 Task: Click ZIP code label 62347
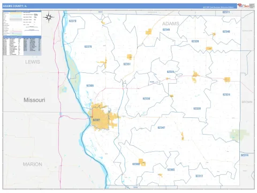pos(161,128)
